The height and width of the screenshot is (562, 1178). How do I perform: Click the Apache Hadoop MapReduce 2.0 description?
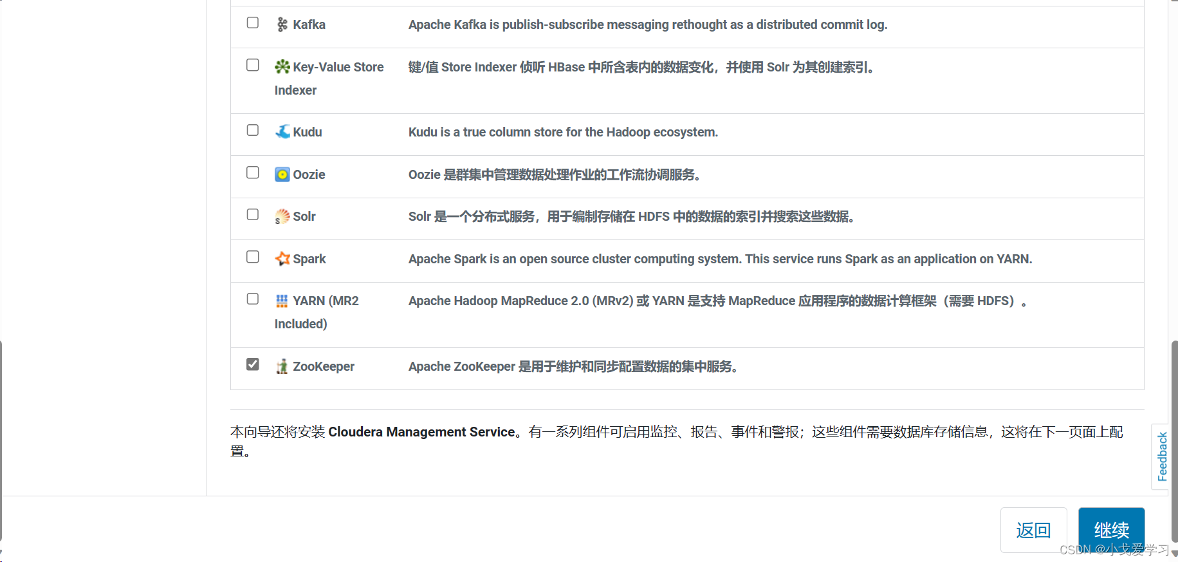[717, 301]
